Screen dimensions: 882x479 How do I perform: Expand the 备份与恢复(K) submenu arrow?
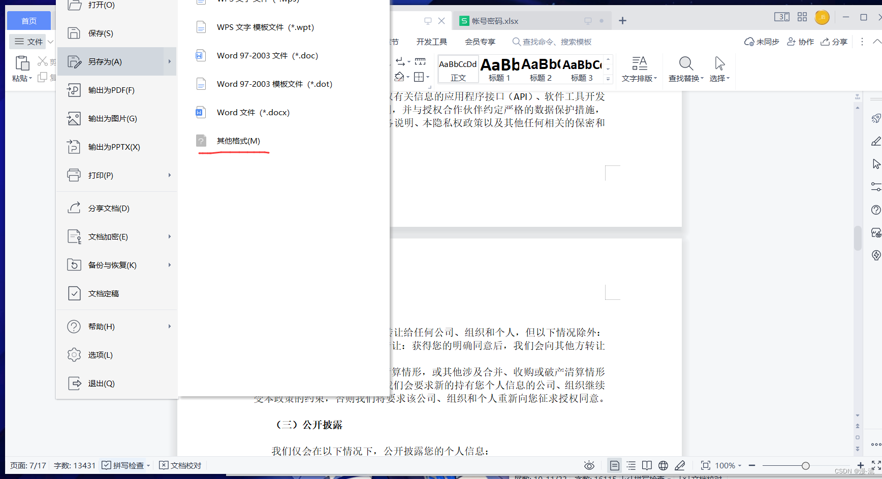(170, 265)
